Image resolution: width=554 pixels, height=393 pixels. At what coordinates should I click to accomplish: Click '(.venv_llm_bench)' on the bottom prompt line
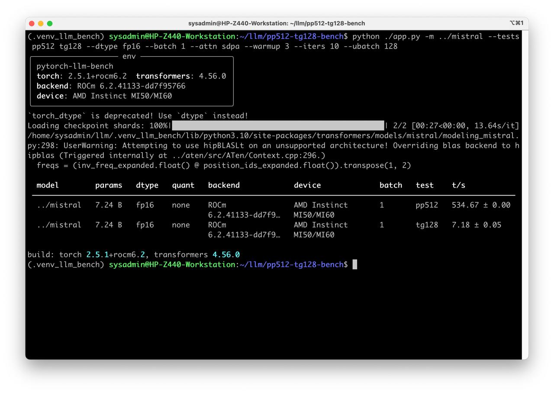click(66, 265)
